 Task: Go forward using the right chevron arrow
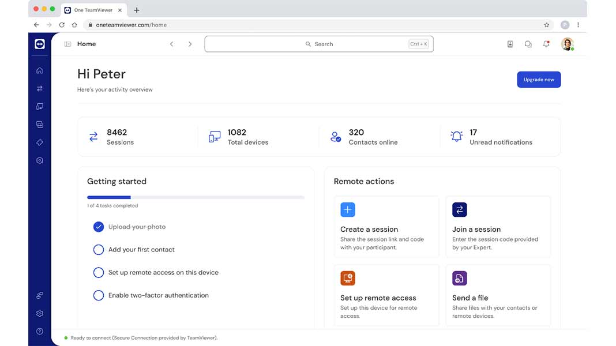[190, 44]
